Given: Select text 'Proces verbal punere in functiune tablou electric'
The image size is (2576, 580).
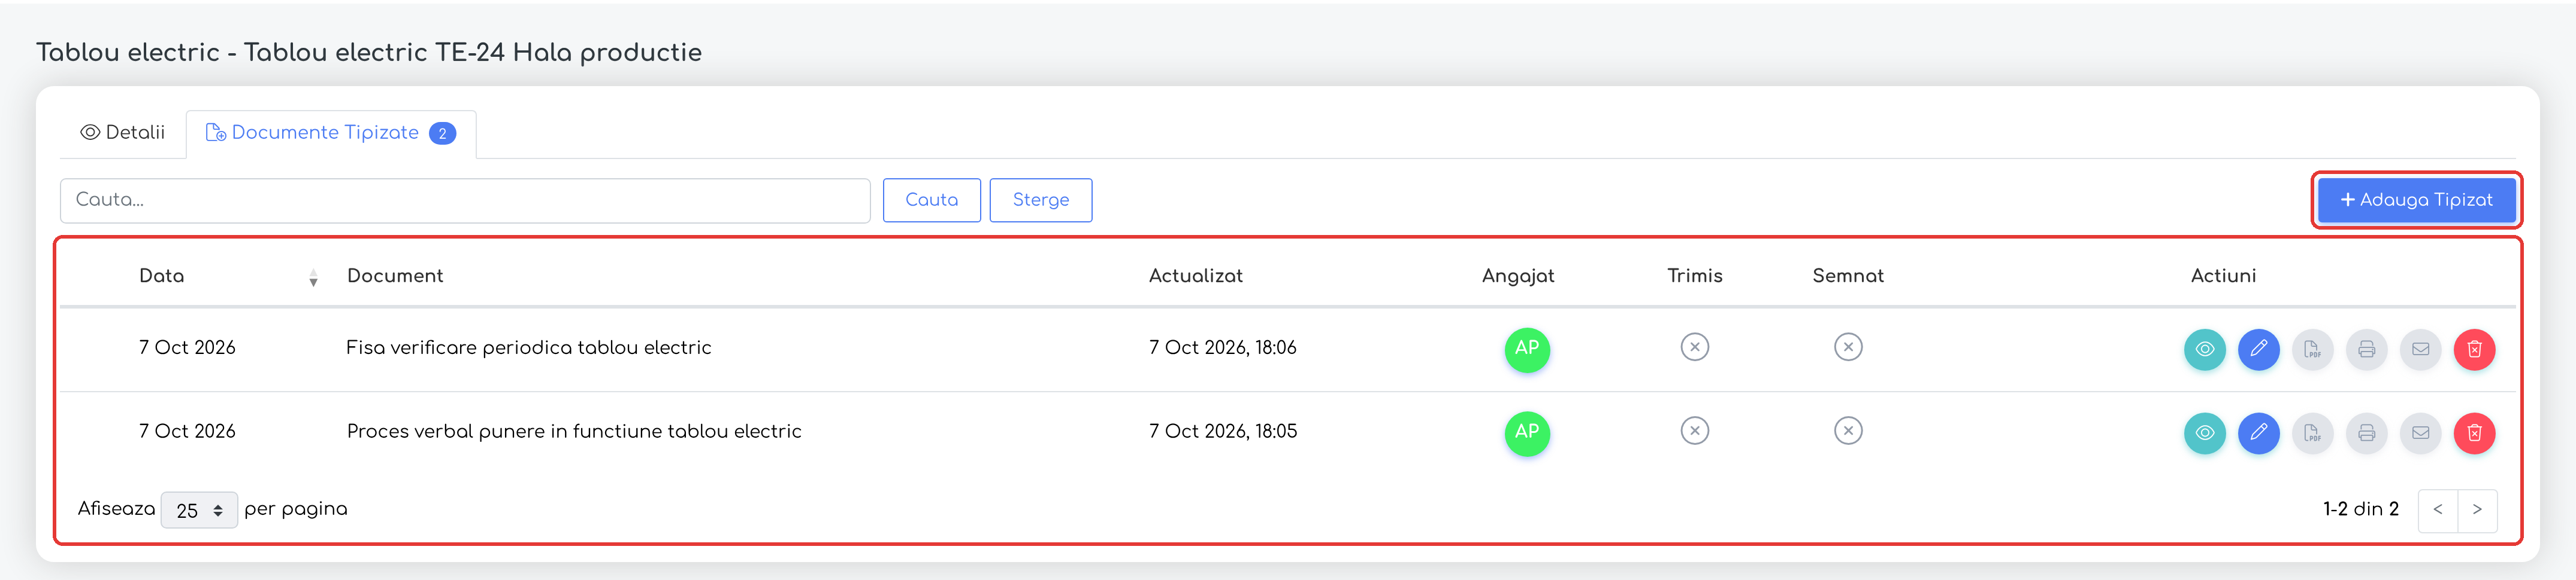Looking at the screenshot, I should point(574,431).
